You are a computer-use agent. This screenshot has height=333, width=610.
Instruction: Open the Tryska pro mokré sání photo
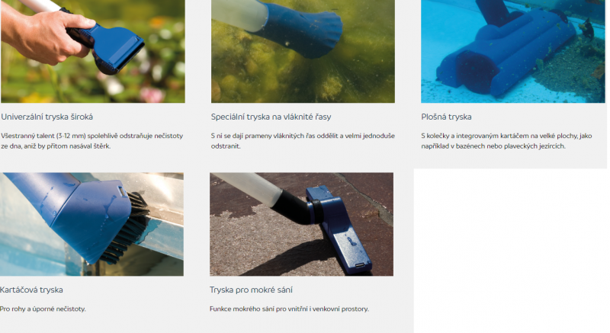301,224
